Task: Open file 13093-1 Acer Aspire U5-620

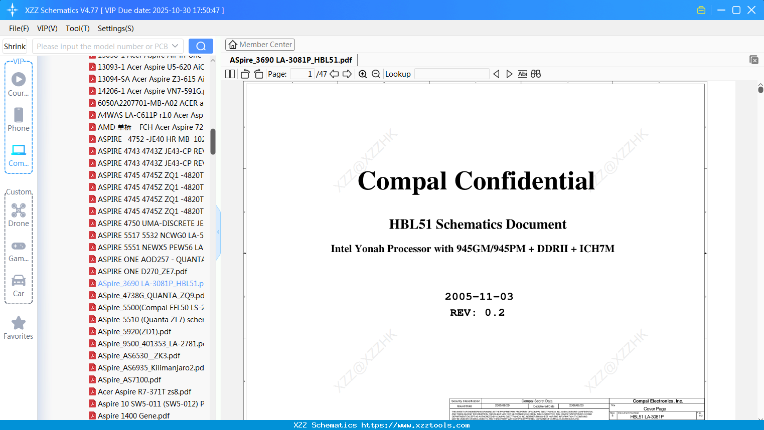Action: point(146,67)
